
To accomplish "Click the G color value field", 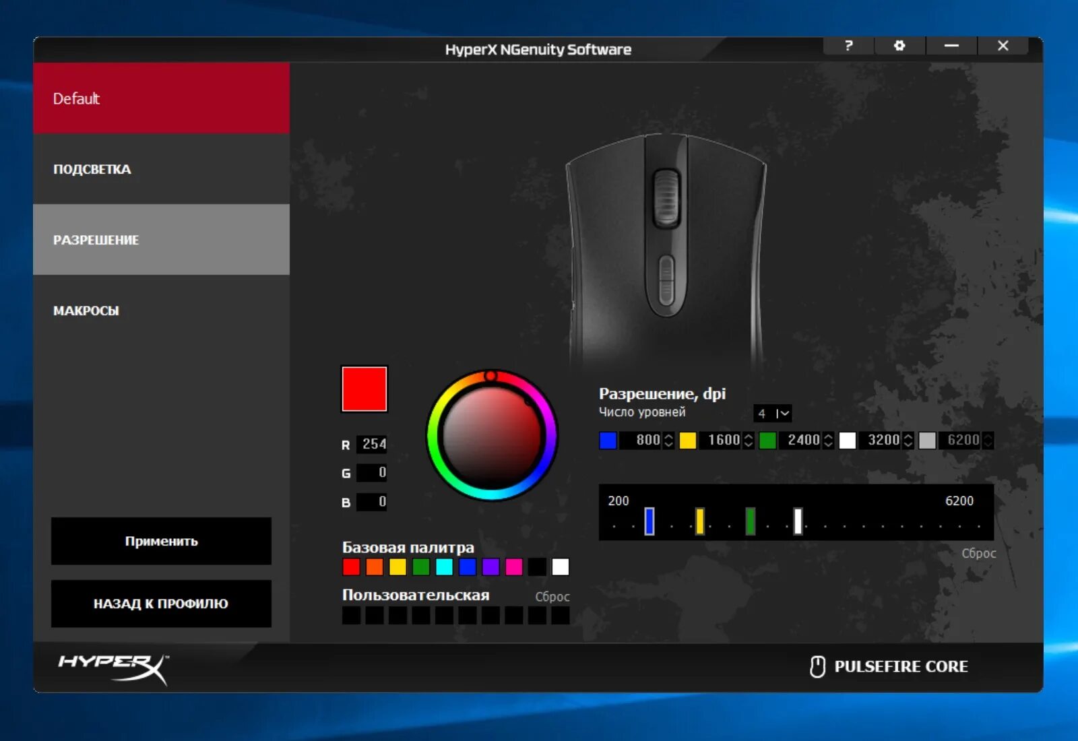I will (372, 473).
